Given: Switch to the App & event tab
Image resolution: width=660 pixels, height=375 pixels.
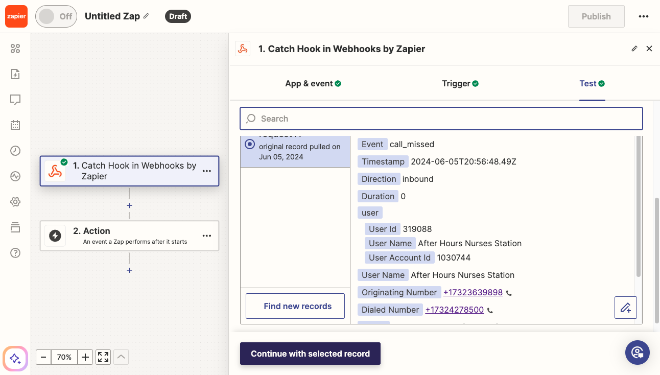Looking at the screenshot, I should click(x=313, y=83).
